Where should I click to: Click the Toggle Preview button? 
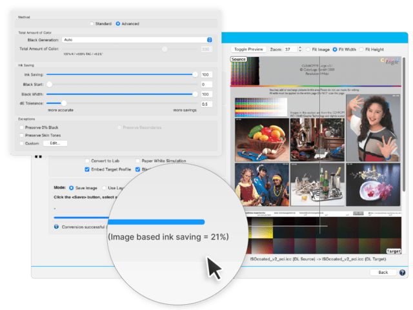[248, 49]
